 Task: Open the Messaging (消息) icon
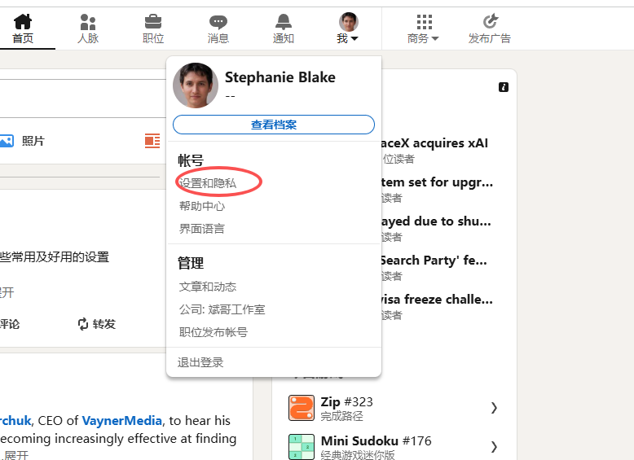(x=218, y=22)
